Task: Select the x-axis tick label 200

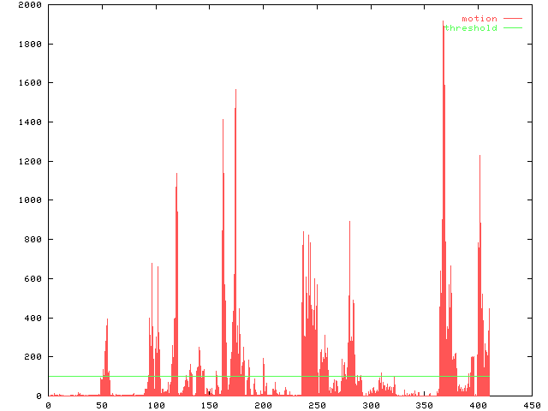Action: click(263, 405)
